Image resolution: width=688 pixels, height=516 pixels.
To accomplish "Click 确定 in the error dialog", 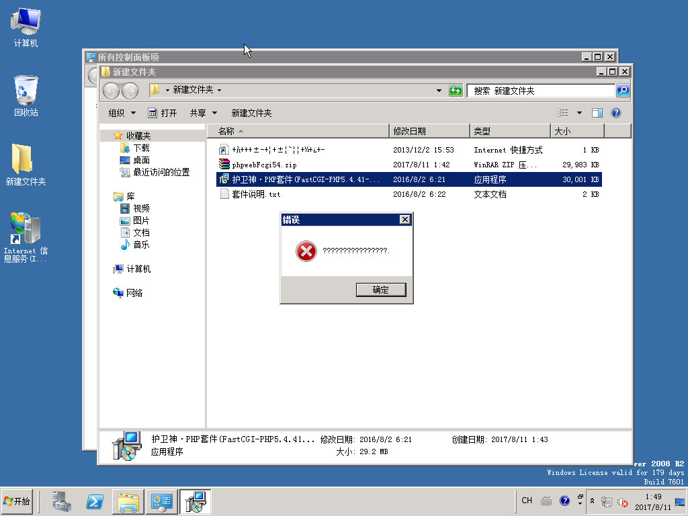I will tap(381, 290).
